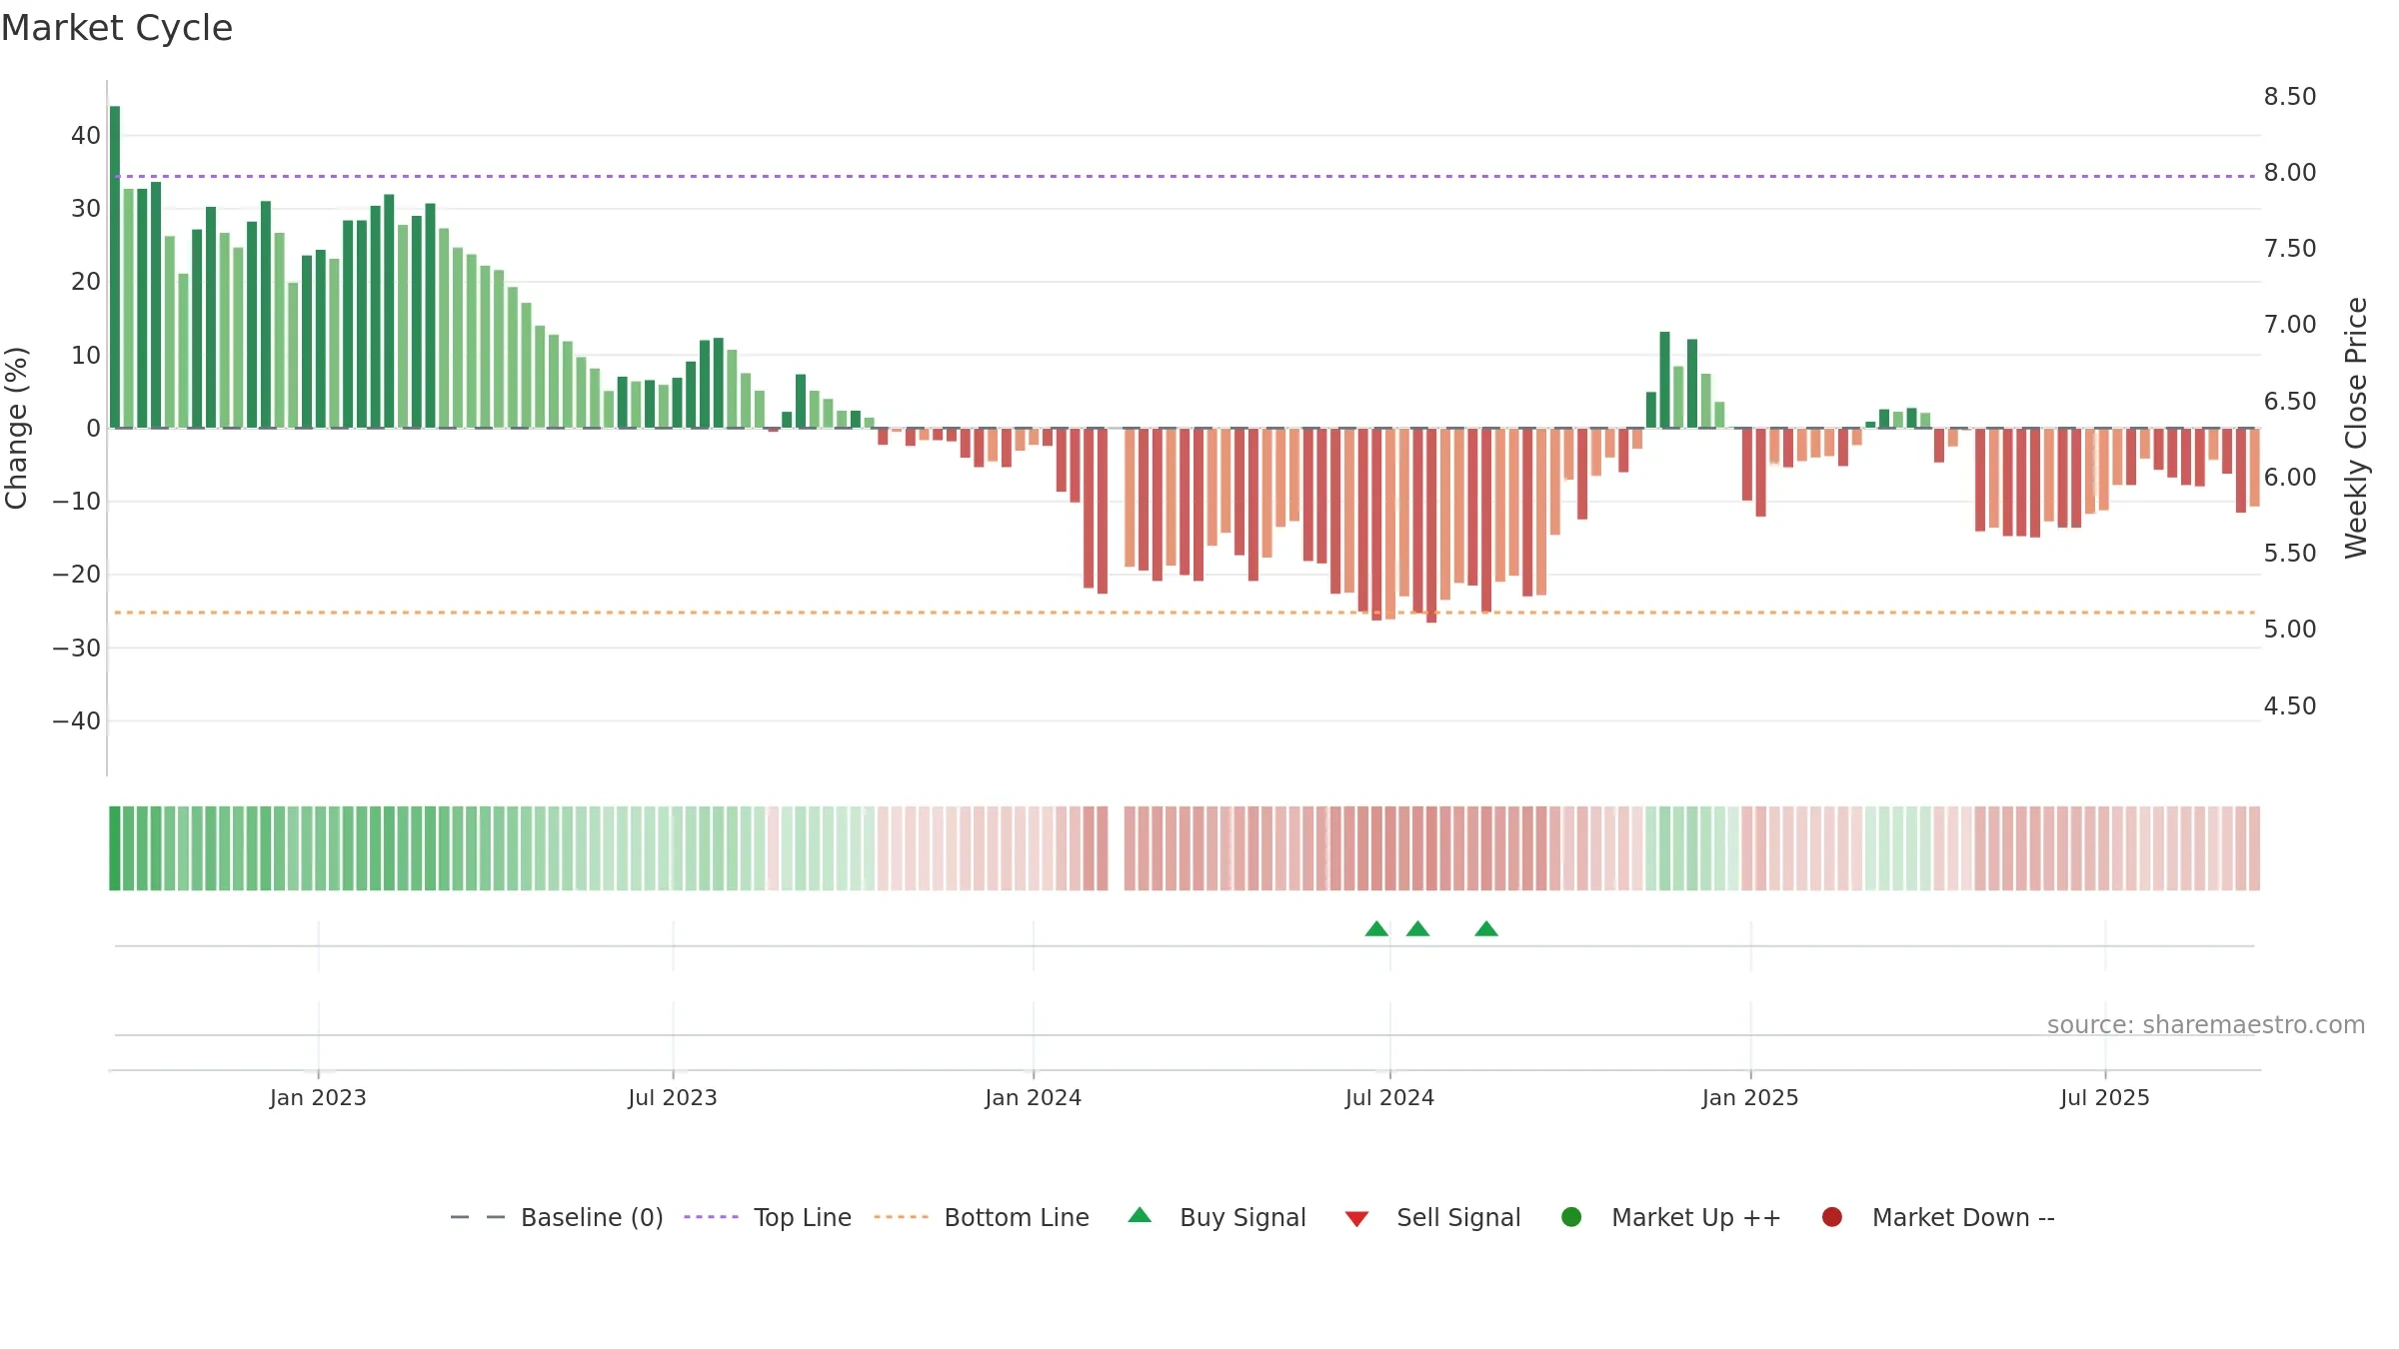Click the green Buy Signal triangle in legend
This screenshot has height=1349, width=2399.
tap(1140, 1215)
